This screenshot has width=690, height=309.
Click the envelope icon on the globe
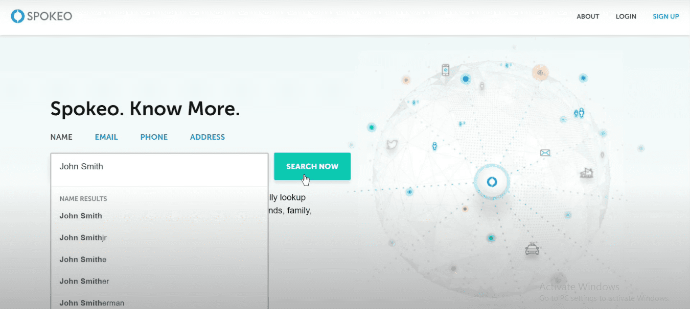click(x=545, y=152)
